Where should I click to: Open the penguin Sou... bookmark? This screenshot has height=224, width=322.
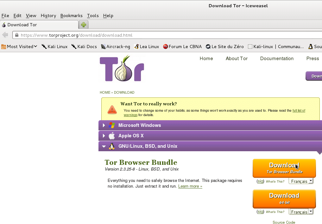click(x=315, y=47)
